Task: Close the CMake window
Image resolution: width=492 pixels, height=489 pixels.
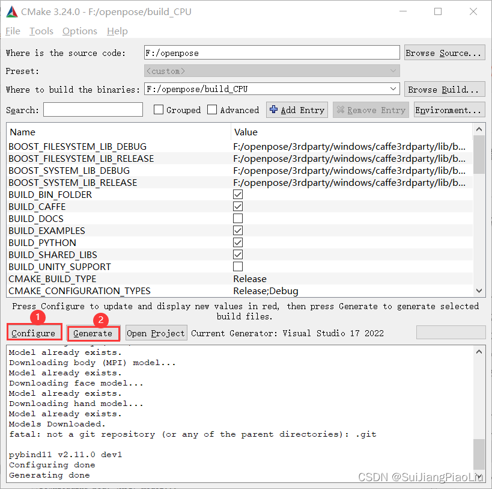Action: (473, 11)
